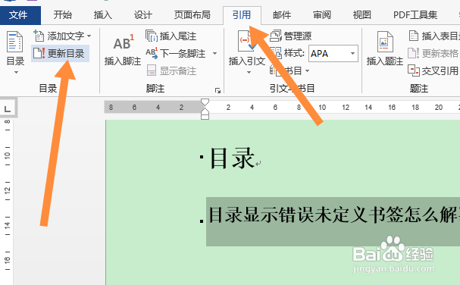Click the 插入脚注 AB1 footnote icon

pos(124,42)
